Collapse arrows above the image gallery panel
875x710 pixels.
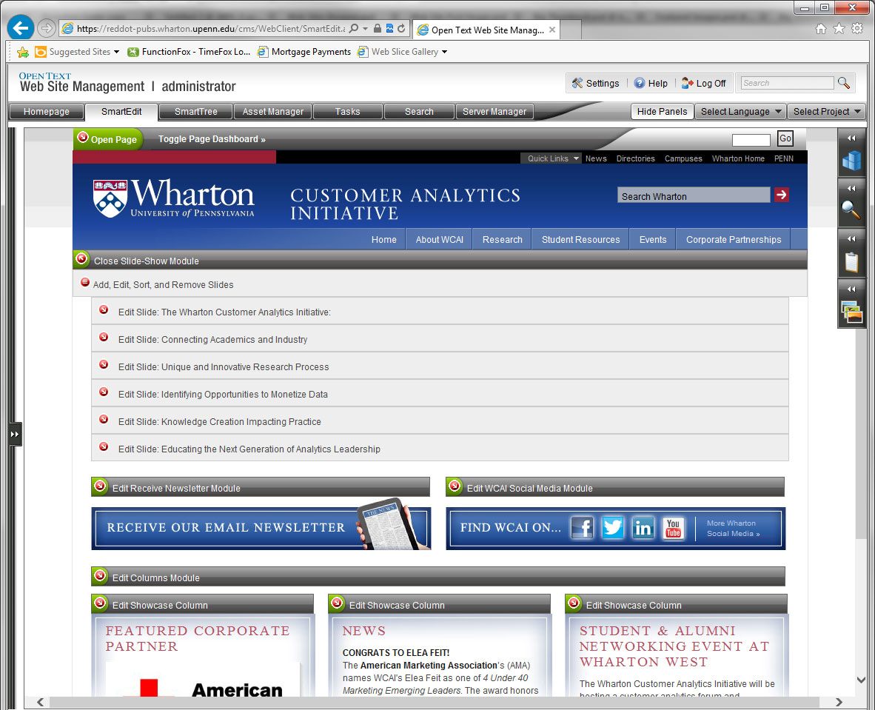(x=851, y=289)
